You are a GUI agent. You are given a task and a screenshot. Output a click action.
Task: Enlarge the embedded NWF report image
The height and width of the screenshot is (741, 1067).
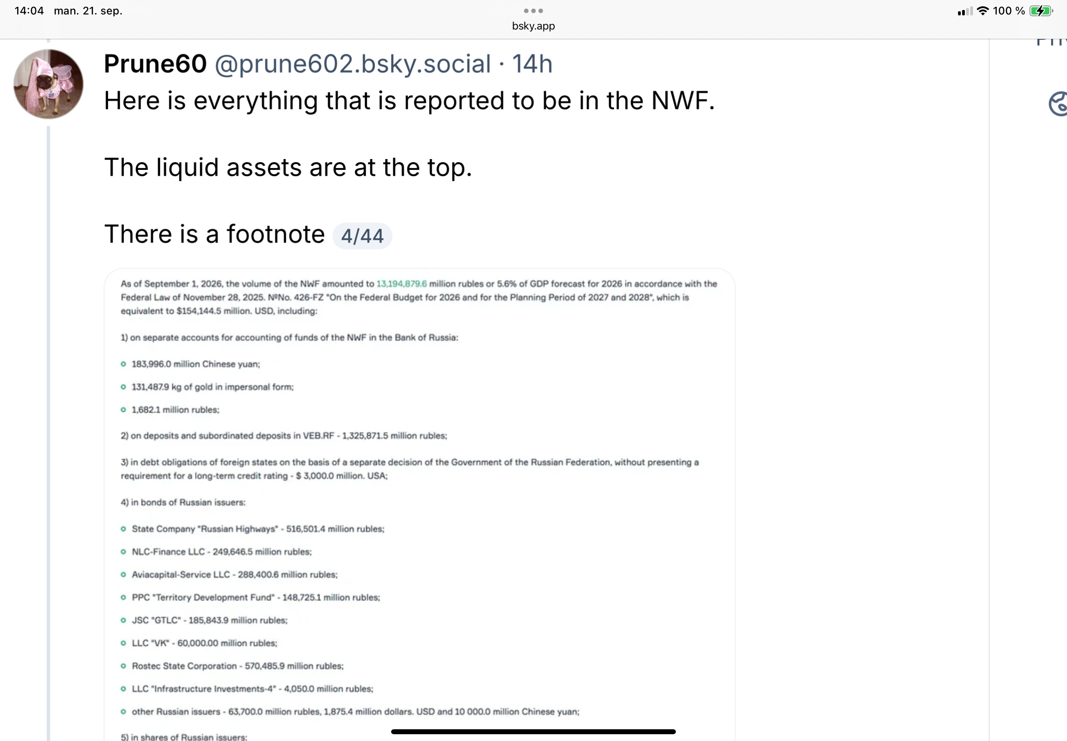(x=420, y=504)
